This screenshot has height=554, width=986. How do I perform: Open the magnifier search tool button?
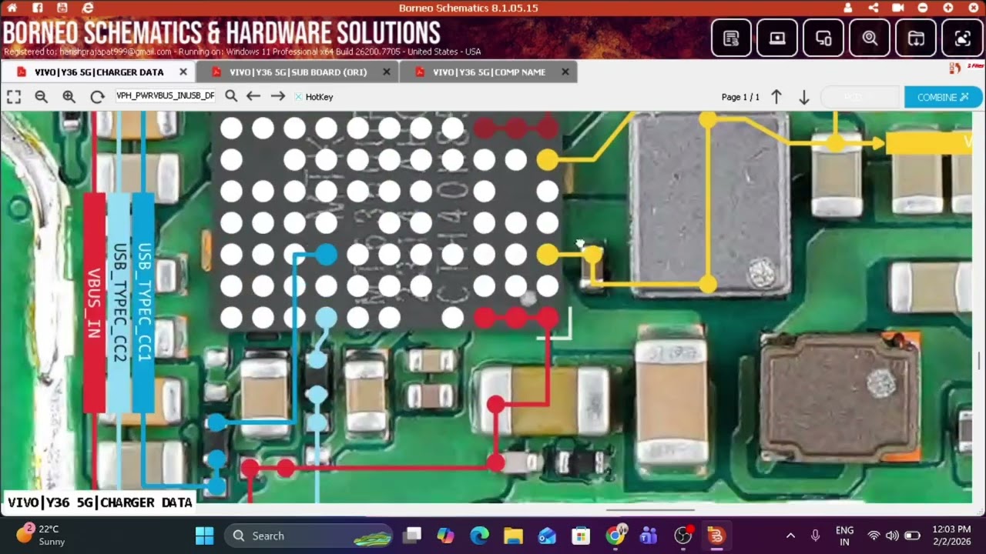[870, 38]
